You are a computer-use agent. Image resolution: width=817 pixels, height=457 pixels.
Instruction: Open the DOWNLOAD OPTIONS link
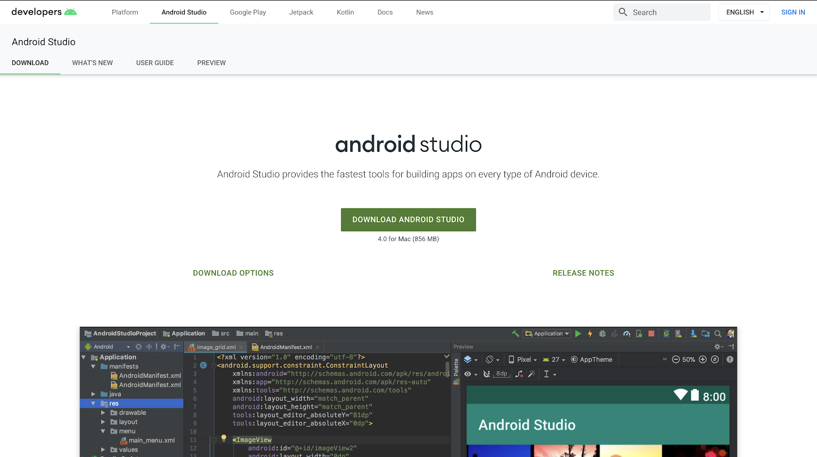(x=233, y=273)
